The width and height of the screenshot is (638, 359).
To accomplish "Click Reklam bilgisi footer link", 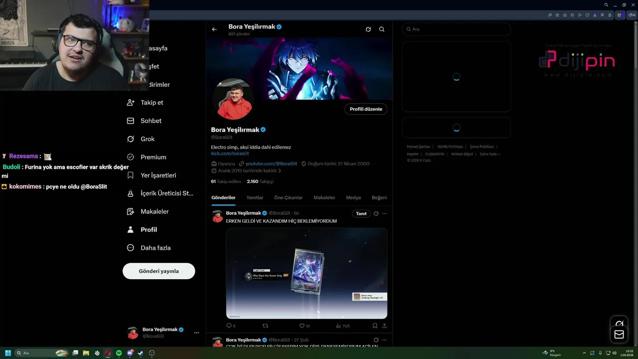I will tap(462, 154).
